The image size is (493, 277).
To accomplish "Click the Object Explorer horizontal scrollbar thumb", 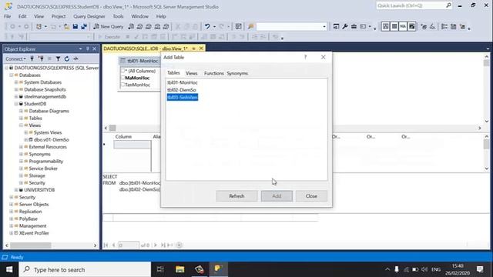I will (x=31, y=245).
